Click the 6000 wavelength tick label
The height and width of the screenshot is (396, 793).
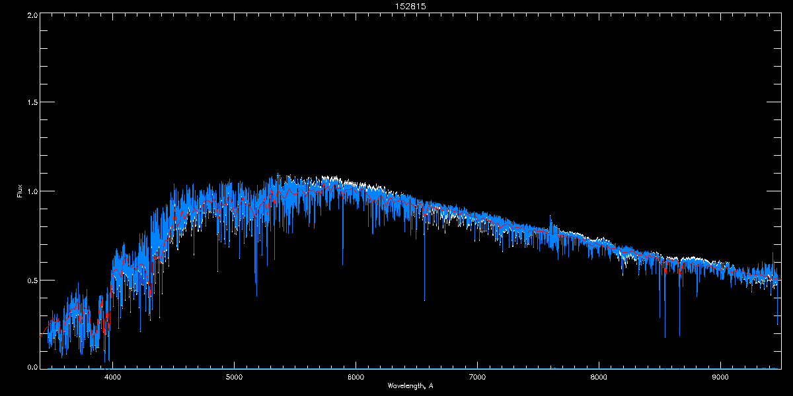[x=356, y=378]
